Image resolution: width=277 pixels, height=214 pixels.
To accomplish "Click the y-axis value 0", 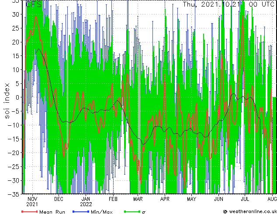I will (17, 97).
